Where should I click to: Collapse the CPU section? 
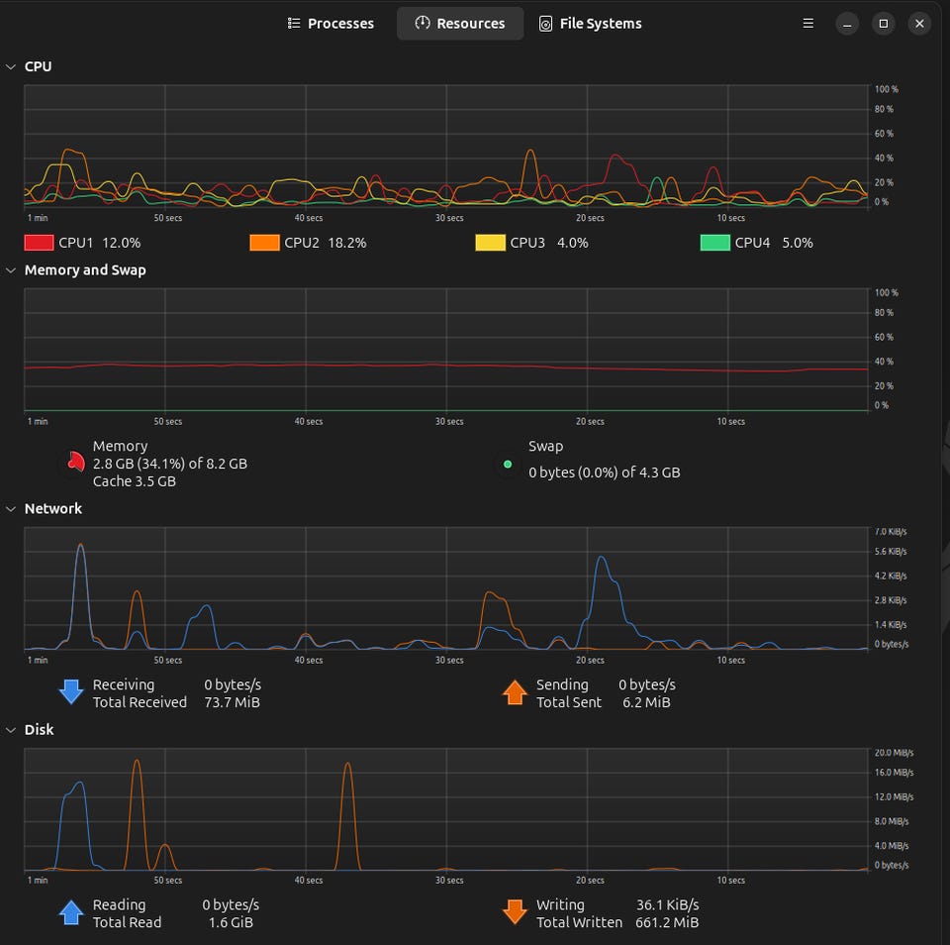(x=10, y=66)
